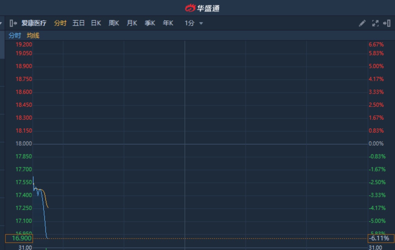
Task: Switch to the 五日 chart tab
Action: [78, 23]
